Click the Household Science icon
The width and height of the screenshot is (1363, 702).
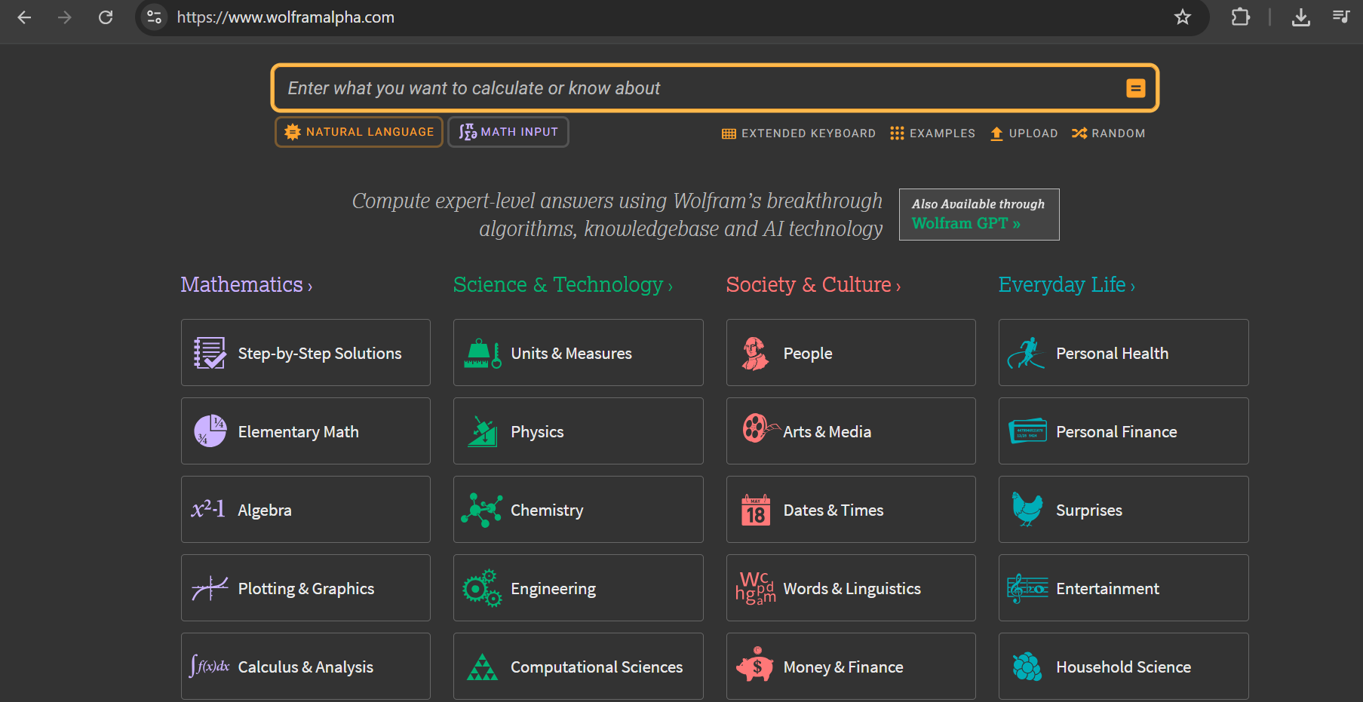point(1027,667)
